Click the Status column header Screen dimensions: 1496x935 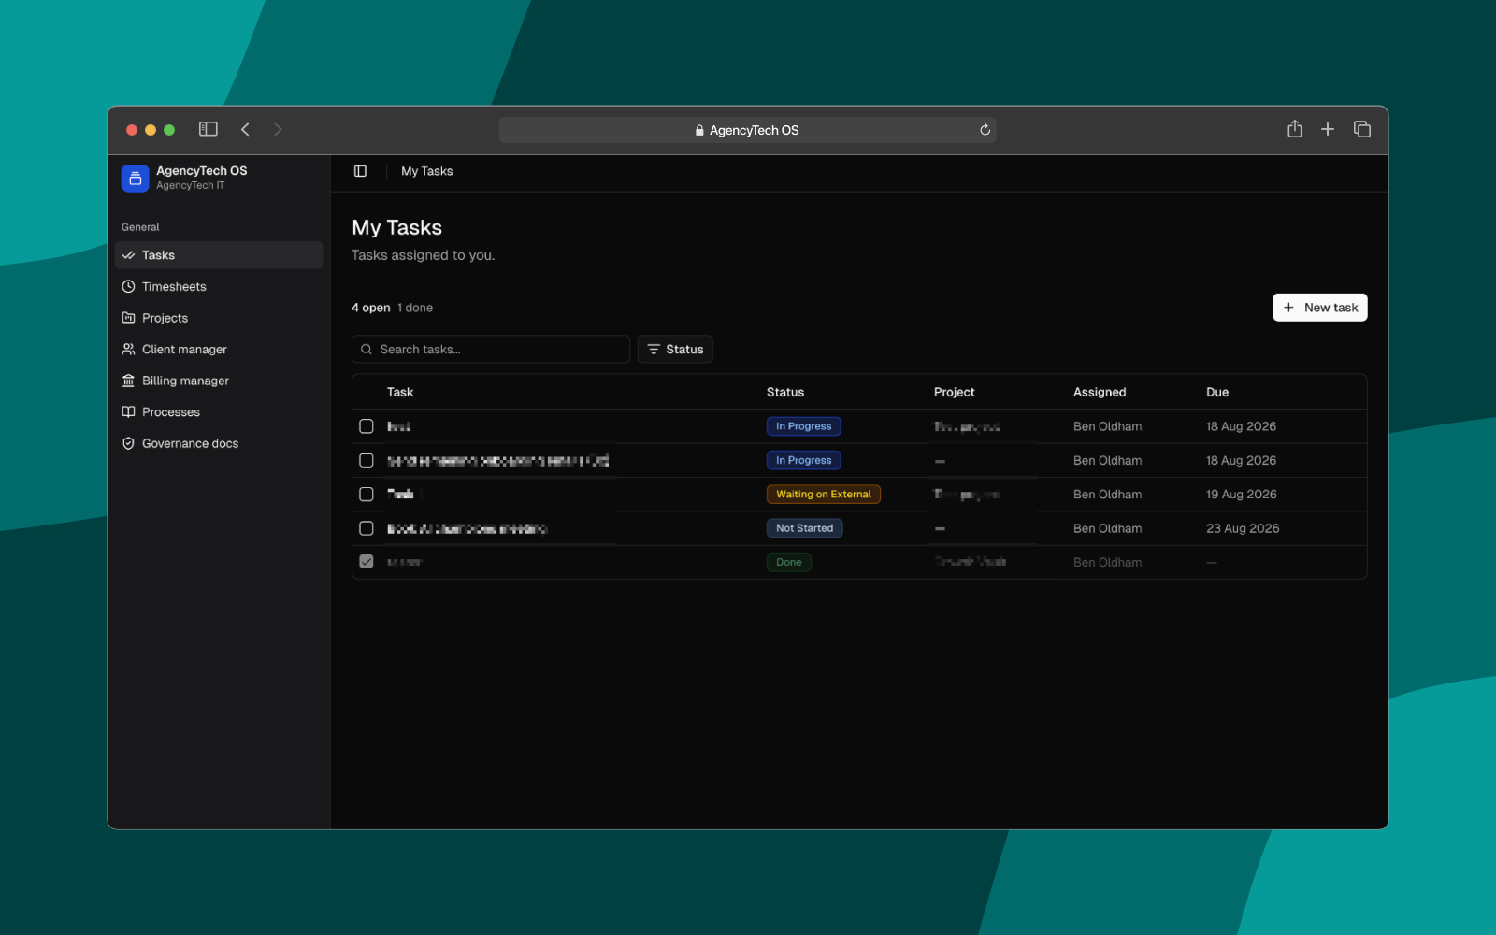(785, 392)
